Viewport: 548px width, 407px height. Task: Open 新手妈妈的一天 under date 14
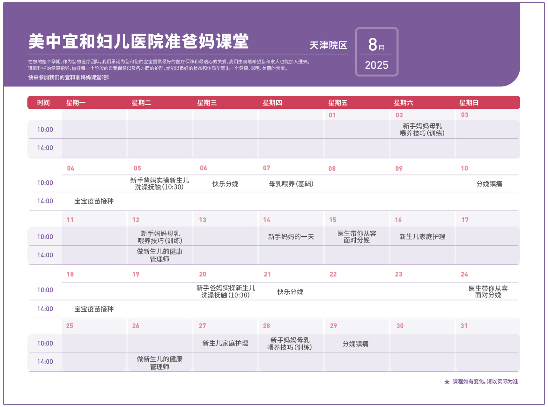pyautogui.click(x=291, y=237)
